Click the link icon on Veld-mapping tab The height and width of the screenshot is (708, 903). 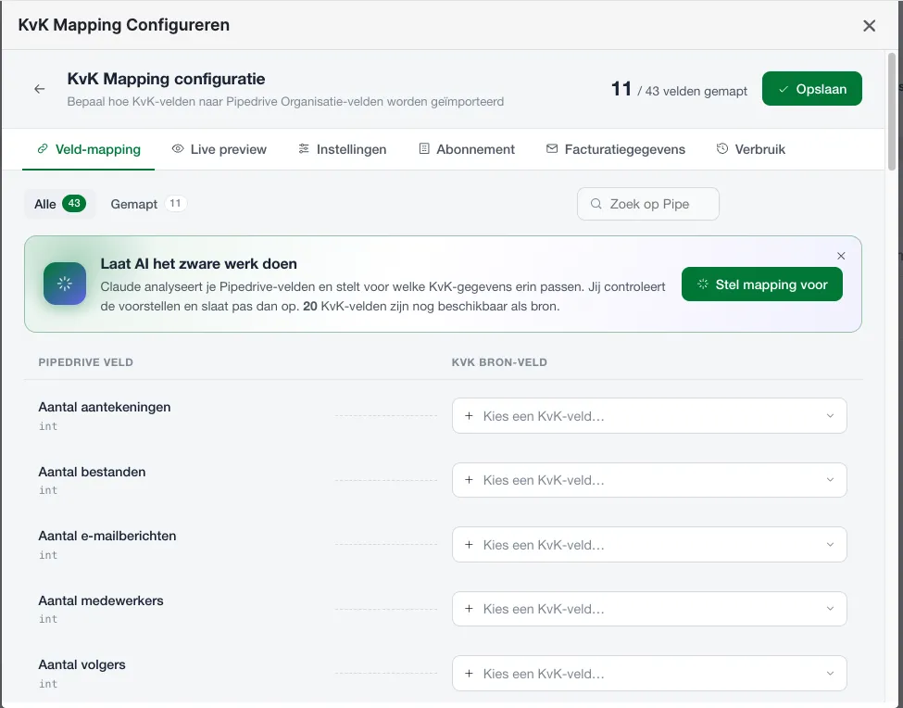click(x=42, y=148)
